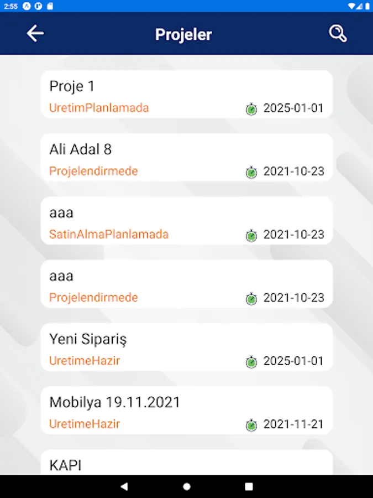Open the Ali Adal 8 project

click(187, 158)
